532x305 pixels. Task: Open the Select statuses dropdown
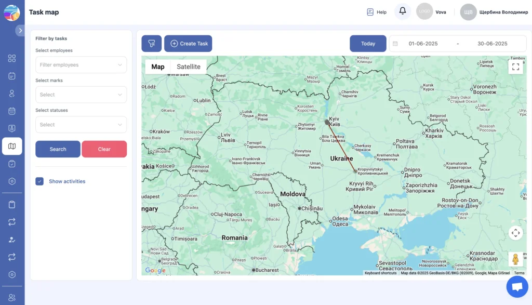(x=81, y=125)
